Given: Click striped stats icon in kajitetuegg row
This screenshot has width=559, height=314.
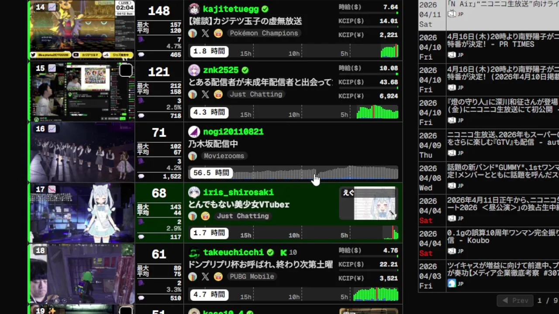Looking at the screenshot, I should click(193, 33).
